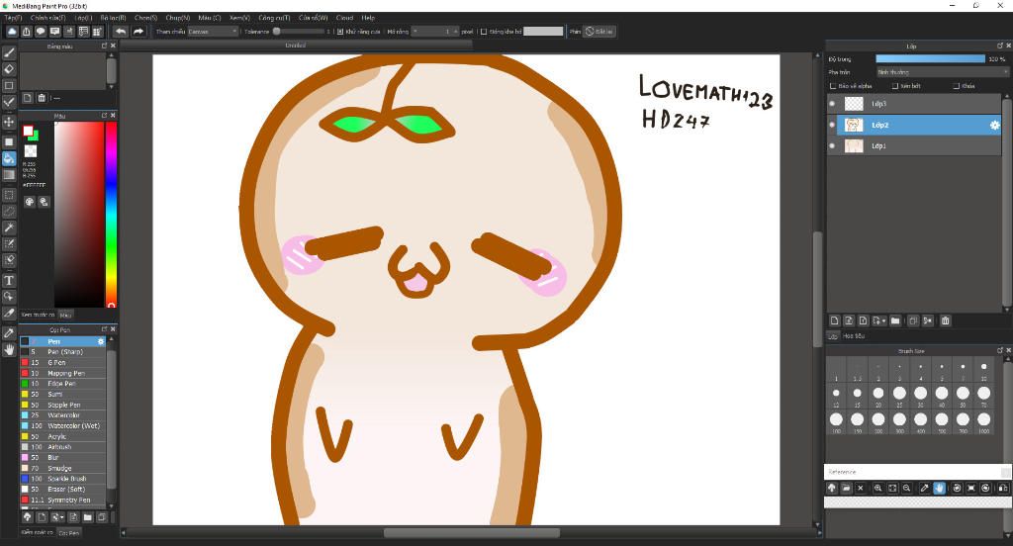Select the Lasso selection tool

9,211
